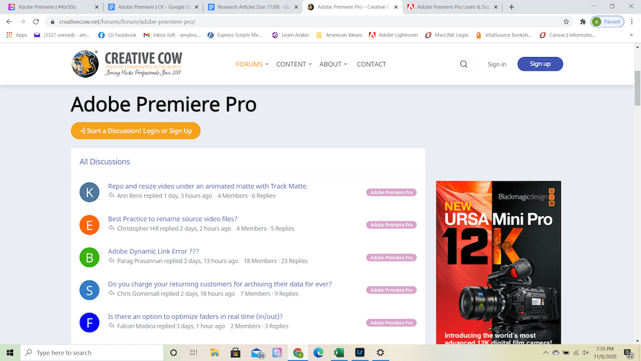The height and width of the screenshot is (361, 641).
Task: Open Best Practice to rename source video files
Action: point(172,219)
